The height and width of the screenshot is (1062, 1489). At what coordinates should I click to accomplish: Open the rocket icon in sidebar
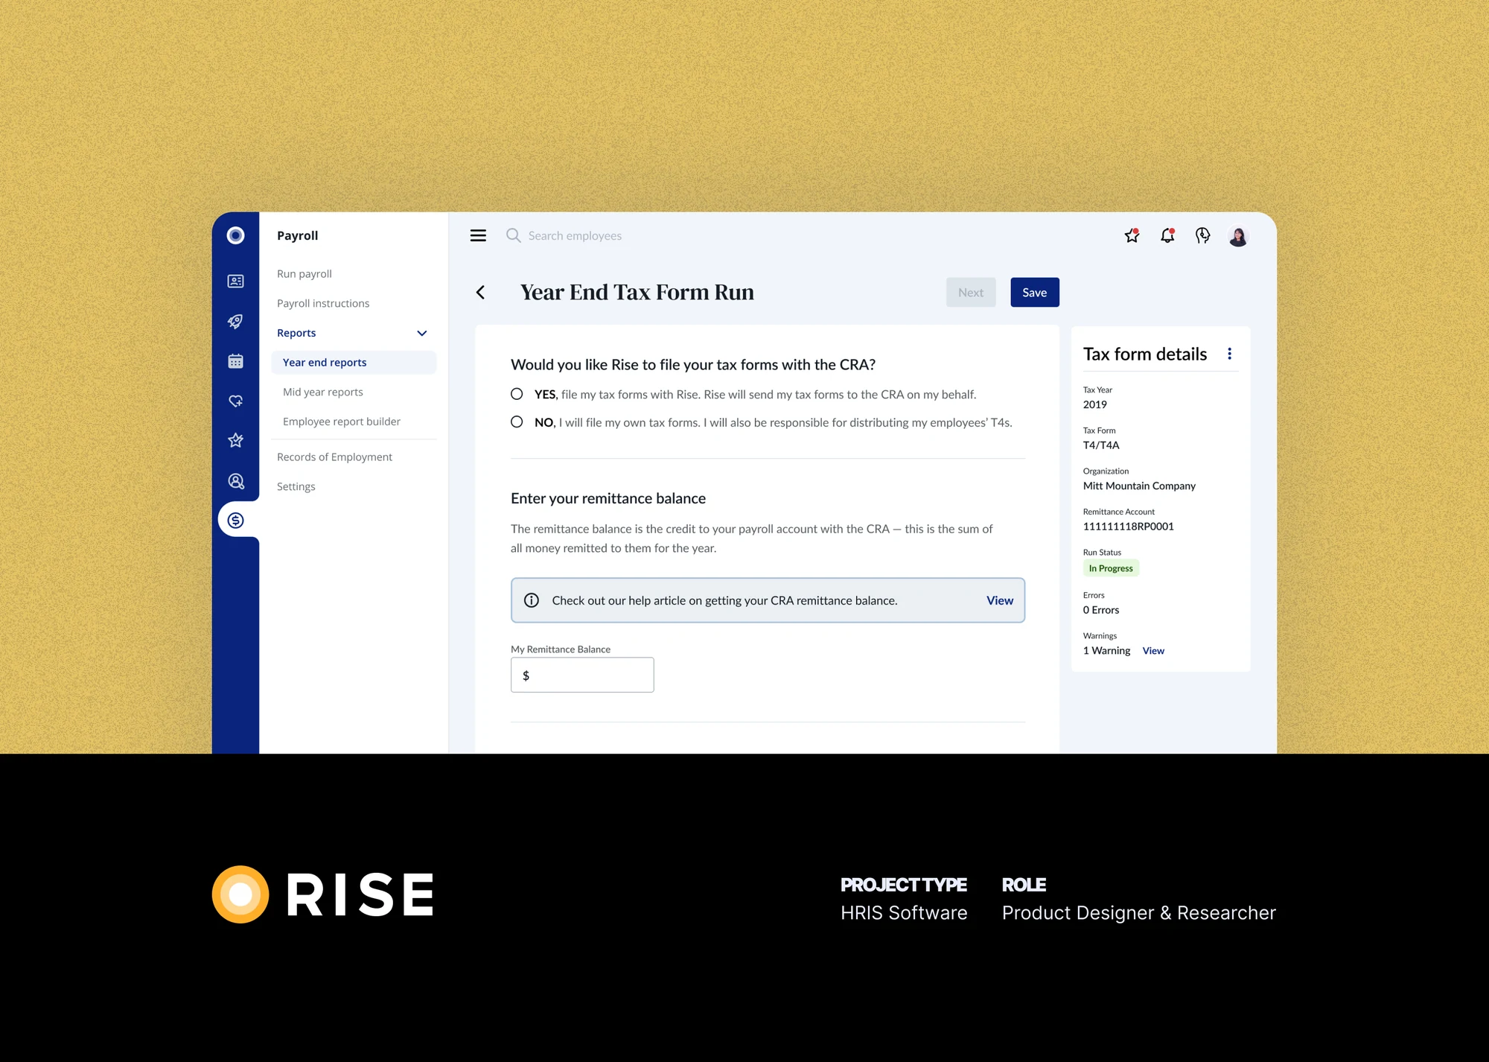coord(235,322)
